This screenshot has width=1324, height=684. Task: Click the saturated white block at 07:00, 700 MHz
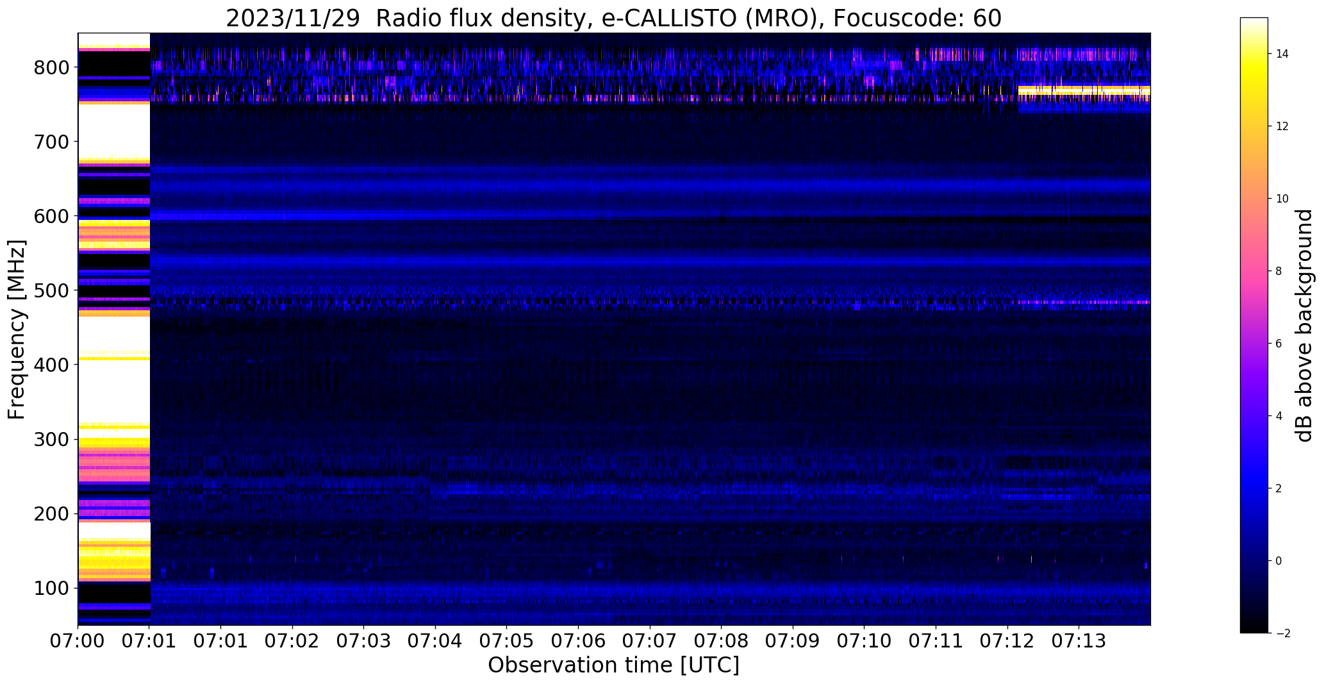tap(114, 131)
